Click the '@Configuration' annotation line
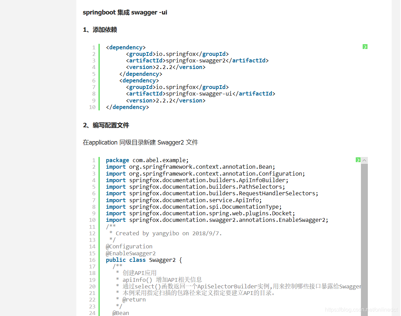This screenshot has width=401, height=316. pos(129,247)
